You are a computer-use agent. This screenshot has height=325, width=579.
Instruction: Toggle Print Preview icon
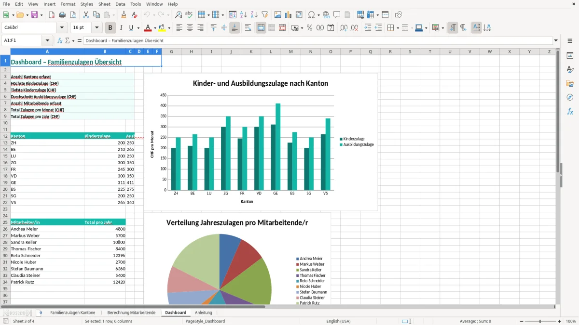coord(73,15)
